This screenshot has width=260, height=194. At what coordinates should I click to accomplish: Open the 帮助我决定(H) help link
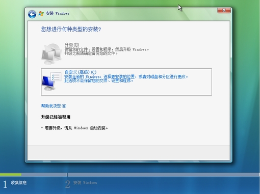coord(54,106)
